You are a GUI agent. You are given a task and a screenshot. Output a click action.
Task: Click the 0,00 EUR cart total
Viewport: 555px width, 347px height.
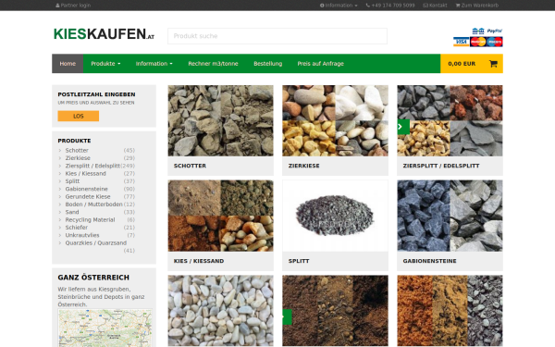pyautogui.click(x=462, y=64)
